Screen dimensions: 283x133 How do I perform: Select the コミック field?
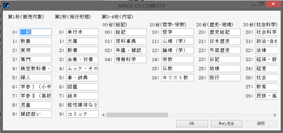(83, 114)
